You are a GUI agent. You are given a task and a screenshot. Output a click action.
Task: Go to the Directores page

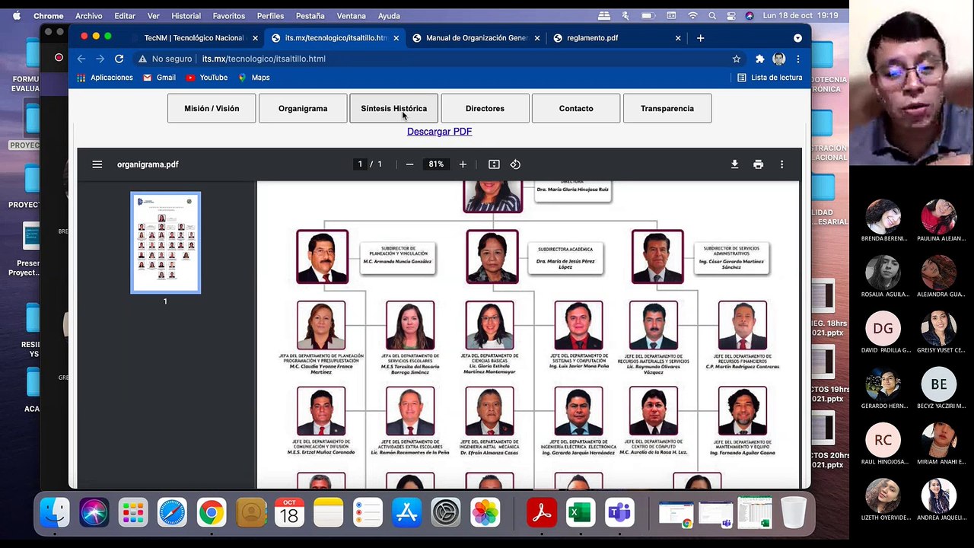485,108
